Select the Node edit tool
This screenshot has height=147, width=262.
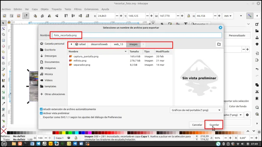pyautogui.click(x=3, y=29)
